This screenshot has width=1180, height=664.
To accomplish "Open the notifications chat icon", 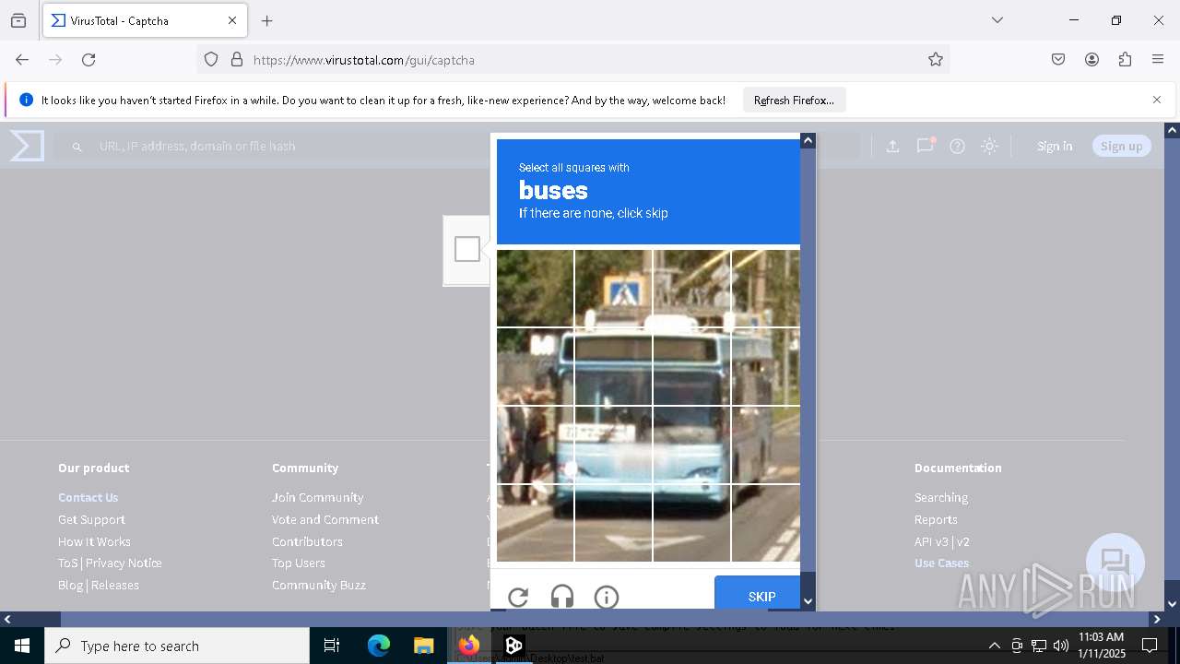I will (925, 146).
